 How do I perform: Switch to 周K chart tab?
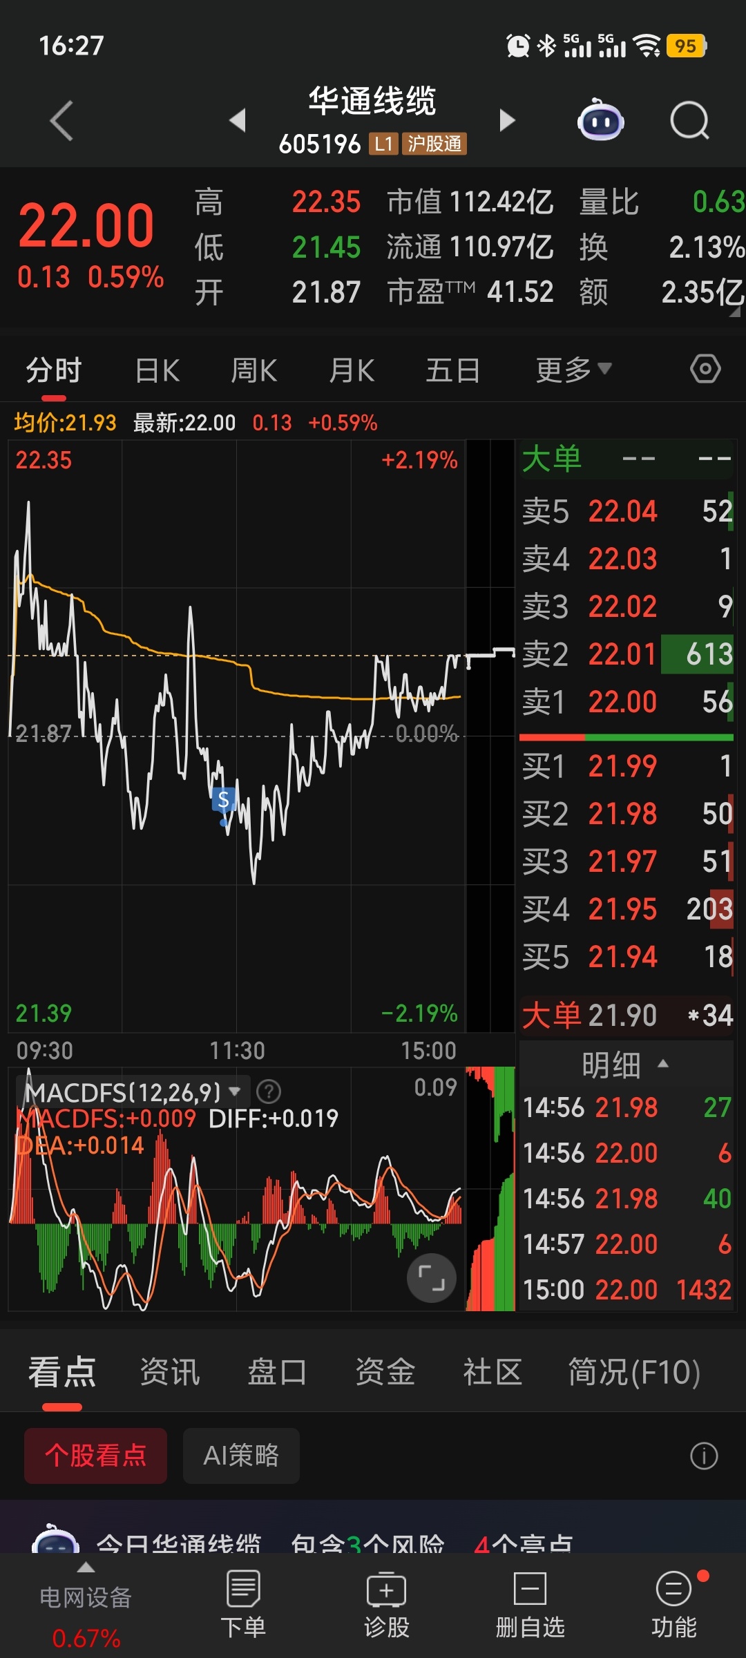pos(254,370)
